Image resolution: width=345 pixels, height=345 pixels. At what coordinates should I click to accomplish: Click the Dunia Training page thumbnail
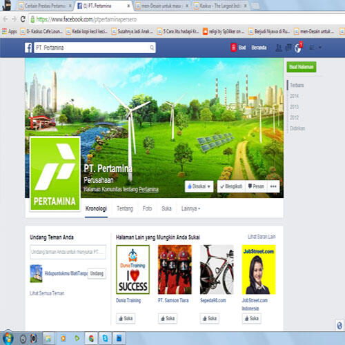pyautogui.click(x=133, y=270)
